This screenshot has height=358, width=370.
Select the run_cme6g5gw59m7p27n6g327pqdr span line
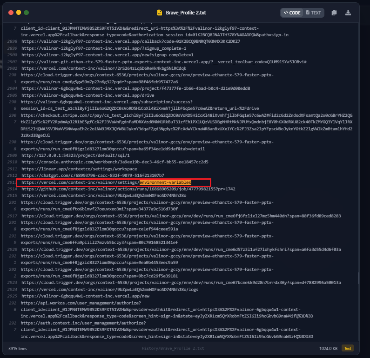click(99, 82)
